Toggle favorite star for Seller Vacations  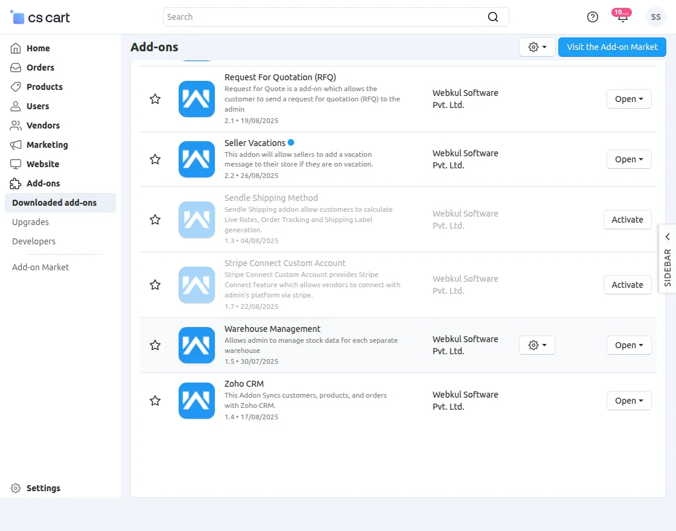point(155,159)
